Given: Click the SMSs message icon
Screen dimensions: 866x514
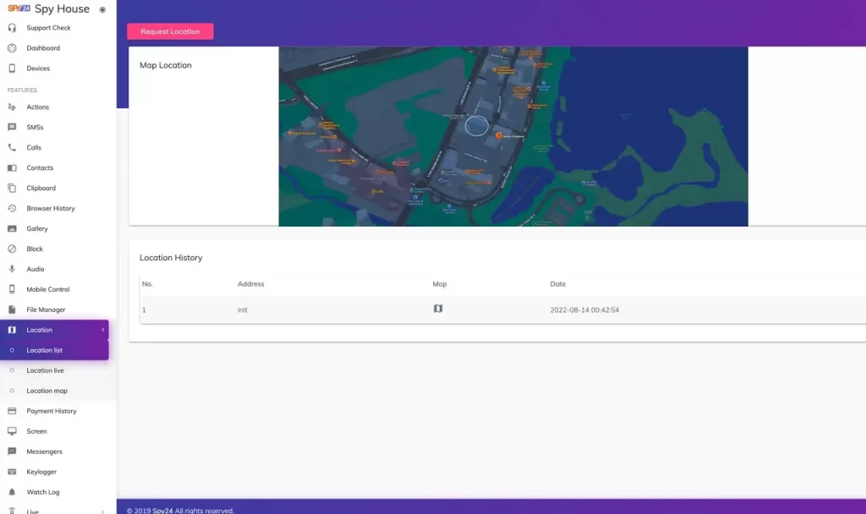Looking at the screenshot, I should point(12,127).
